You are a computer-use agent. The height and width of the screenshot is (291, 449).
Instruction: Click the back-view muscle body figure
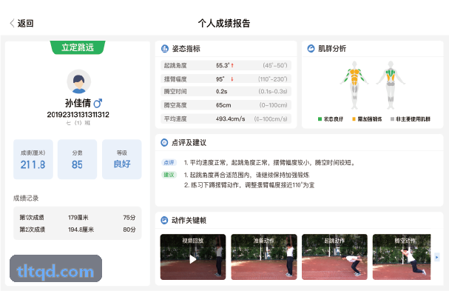tap(391, 85)
